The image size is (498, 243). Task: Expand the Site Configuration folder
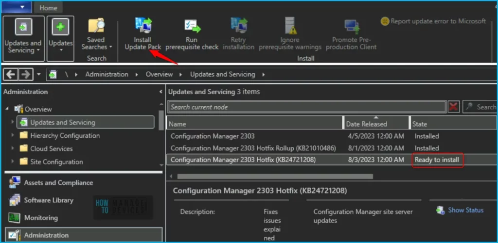tap(13, 162)
